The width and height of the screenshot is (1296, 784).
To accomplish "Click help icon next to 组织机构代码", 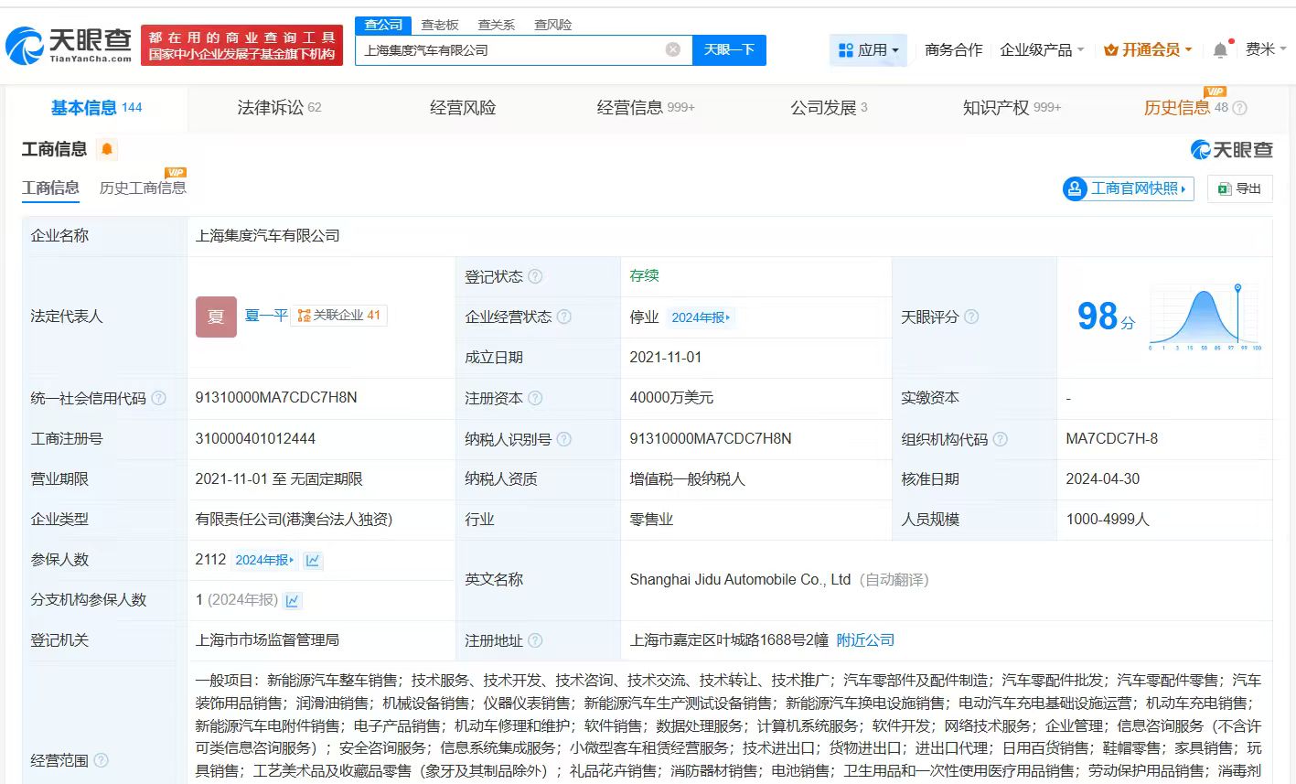I will coord(1001,439).
